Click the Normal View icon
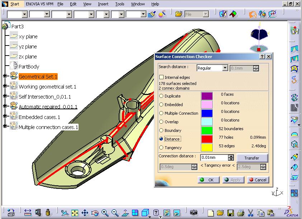302x219 pixels. pyautogui.click(x=125, y=213)
